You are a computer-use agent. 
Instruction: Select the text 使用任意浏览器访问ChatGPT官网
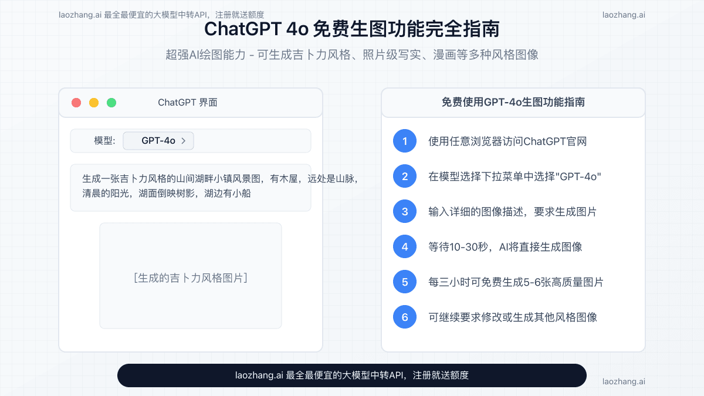(x=508, y=141)
